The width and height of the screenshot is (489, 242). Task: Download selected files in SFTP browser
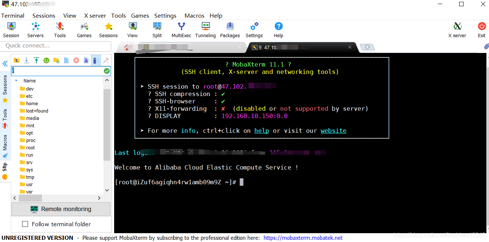[27, 60]
